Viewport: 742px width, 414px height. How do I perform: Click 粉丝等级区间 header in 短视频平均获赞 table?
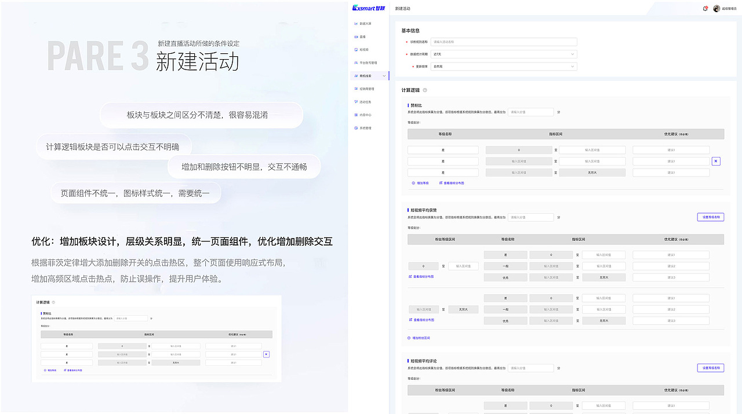point(445,239)
